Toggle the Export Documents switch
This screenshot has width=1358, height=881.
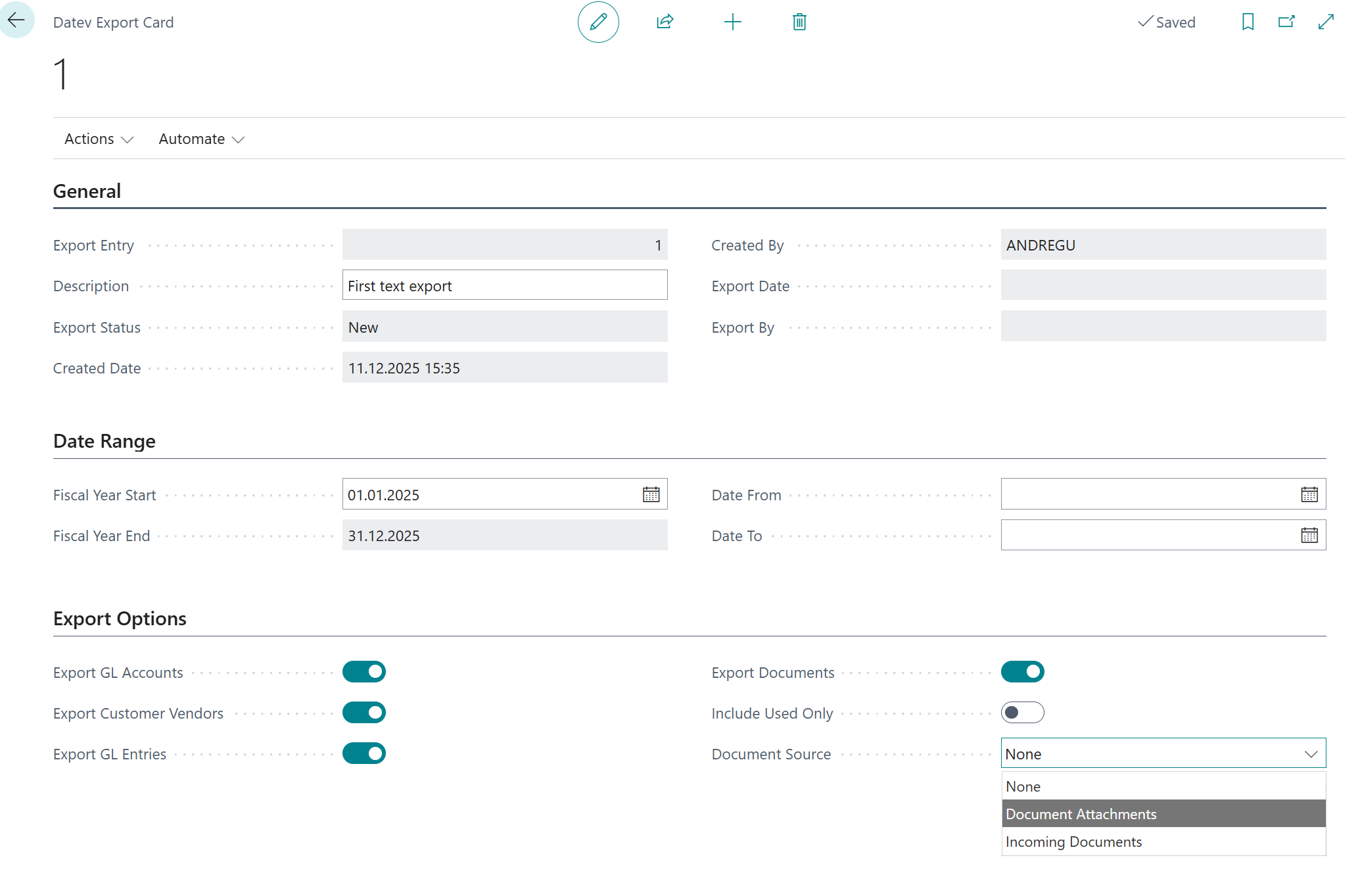click(1022, 672)
